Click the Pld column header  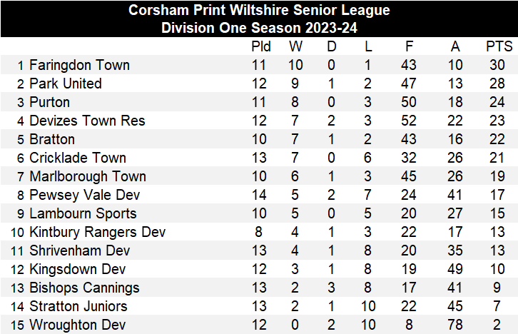click(261, 46)
